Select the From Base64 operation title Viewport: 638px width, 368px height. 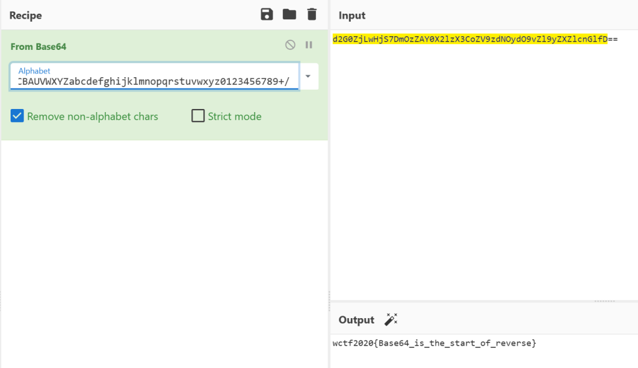pos(38,47)
